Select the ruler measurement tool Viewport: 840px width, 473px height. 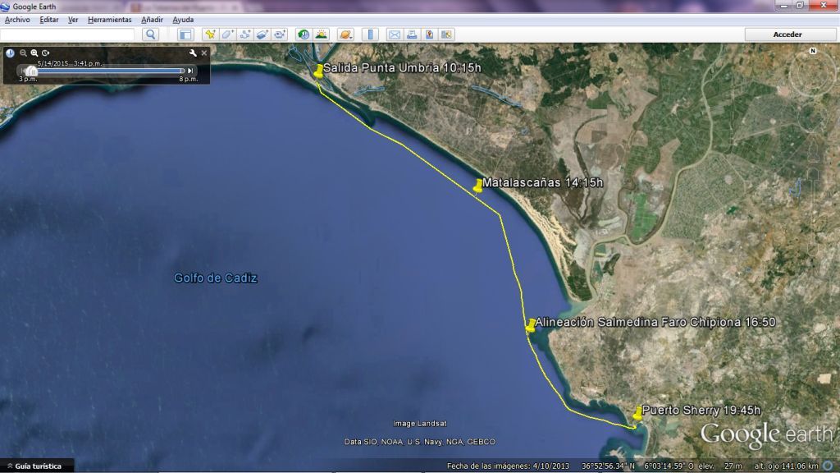coord(370,34)
